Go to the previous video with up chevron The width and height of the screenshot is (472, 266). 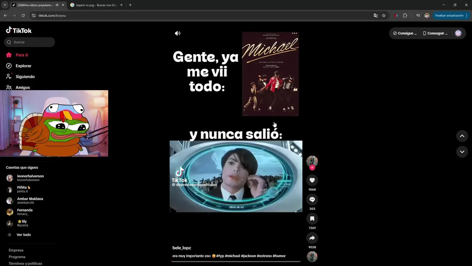pos(462,136)
